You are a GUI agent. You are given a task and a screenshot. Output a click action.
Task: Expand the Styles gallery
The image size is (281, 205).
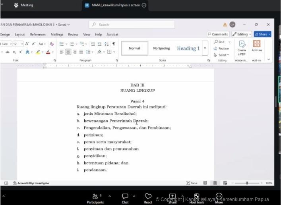(205, 48)
